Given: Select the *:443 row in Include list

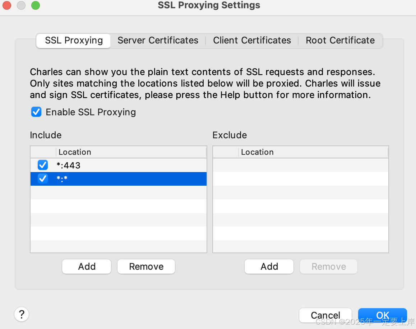Looking at the screenshot, I should (119, 165).
